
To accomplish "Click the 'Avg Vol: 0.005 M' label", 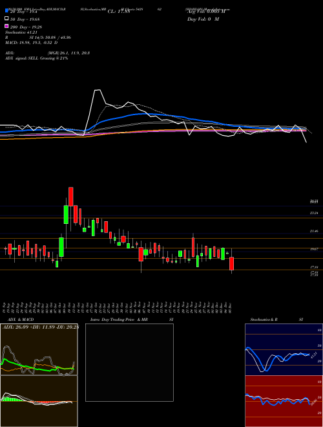I will (x=206, y=12).
